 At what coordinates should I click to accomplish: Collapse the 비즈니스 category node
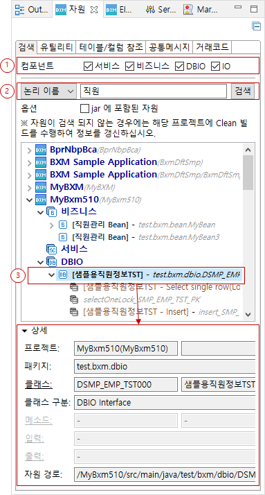click(40, 212)
